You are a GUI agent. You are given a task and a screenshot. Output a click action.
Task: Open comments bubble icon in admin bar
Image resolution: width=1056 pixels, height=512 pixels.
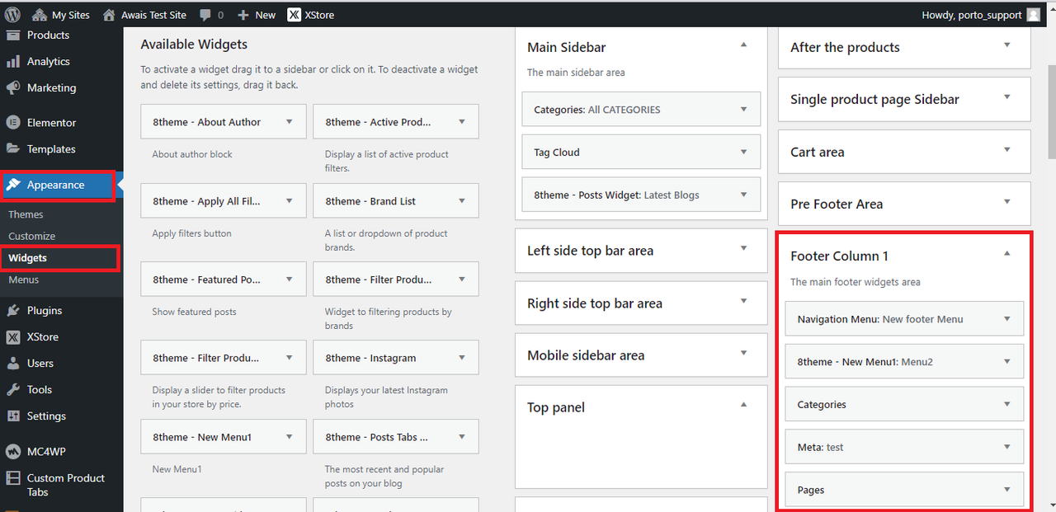pyautogui.click(x=205, y=15)
